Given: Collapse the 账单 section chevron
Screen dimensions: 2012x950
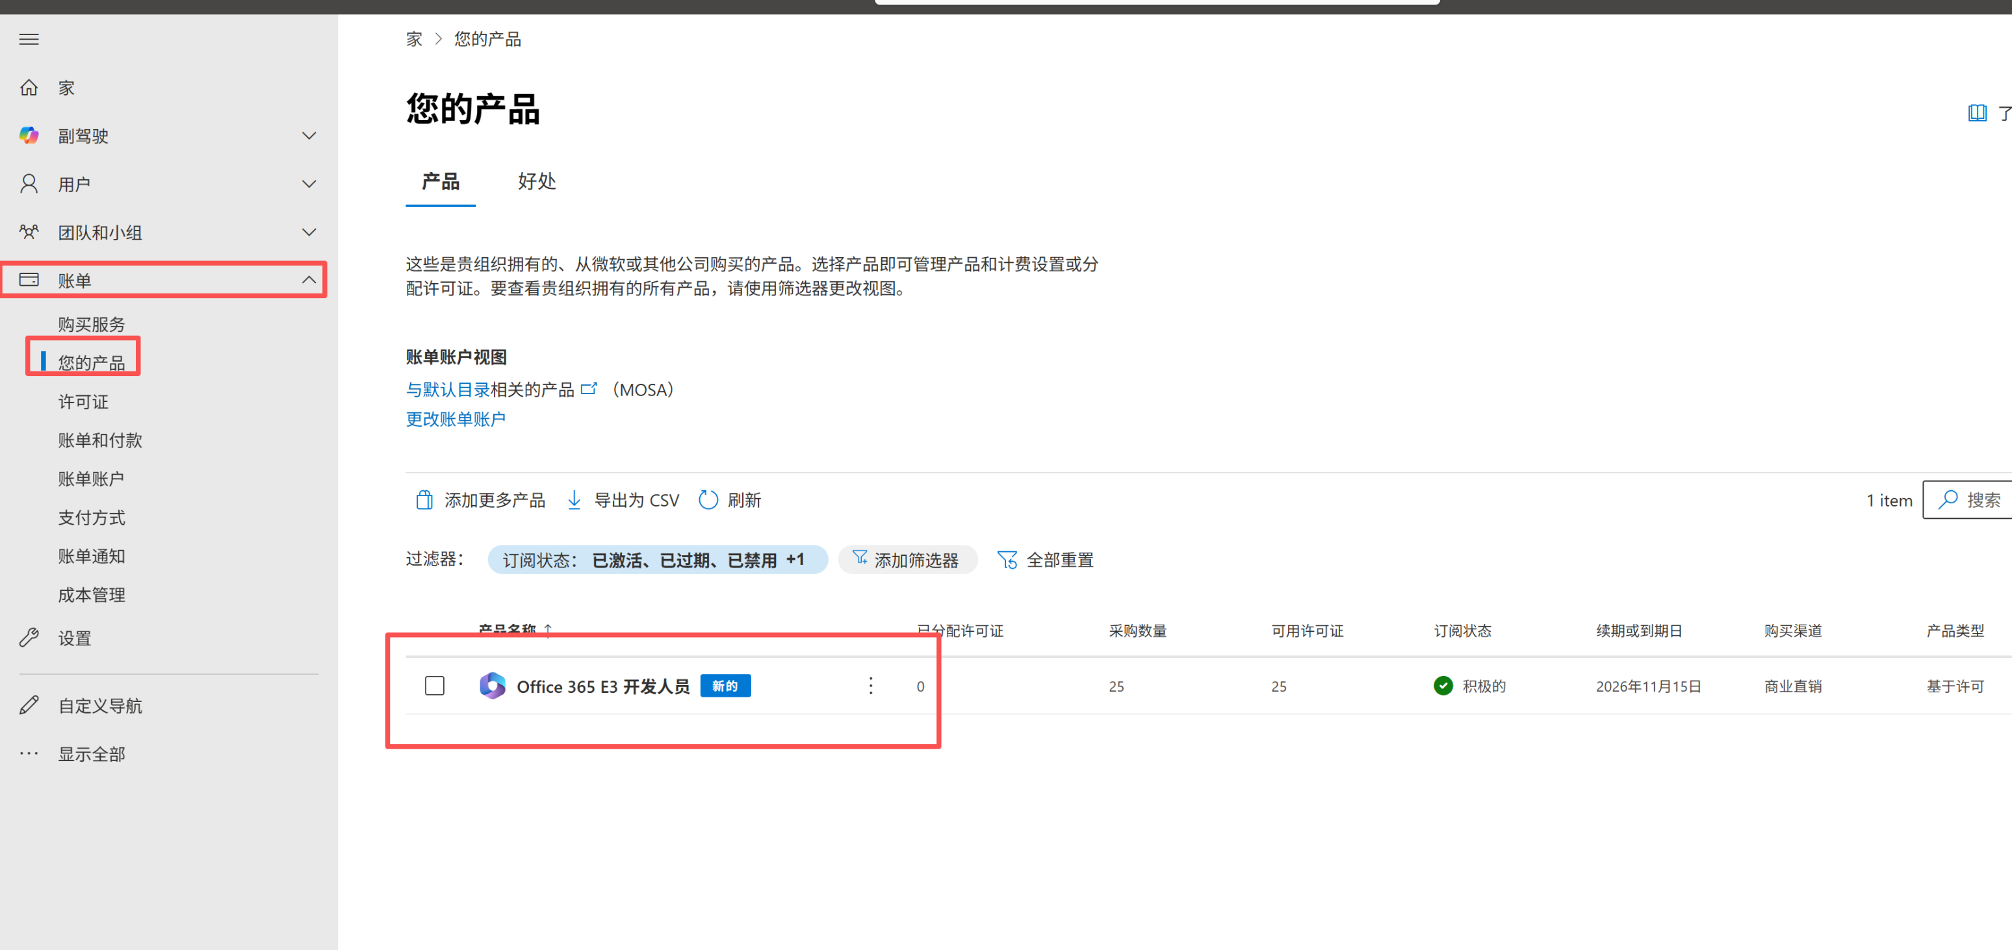Looking at the screenshot, I should tap(309, 281).
